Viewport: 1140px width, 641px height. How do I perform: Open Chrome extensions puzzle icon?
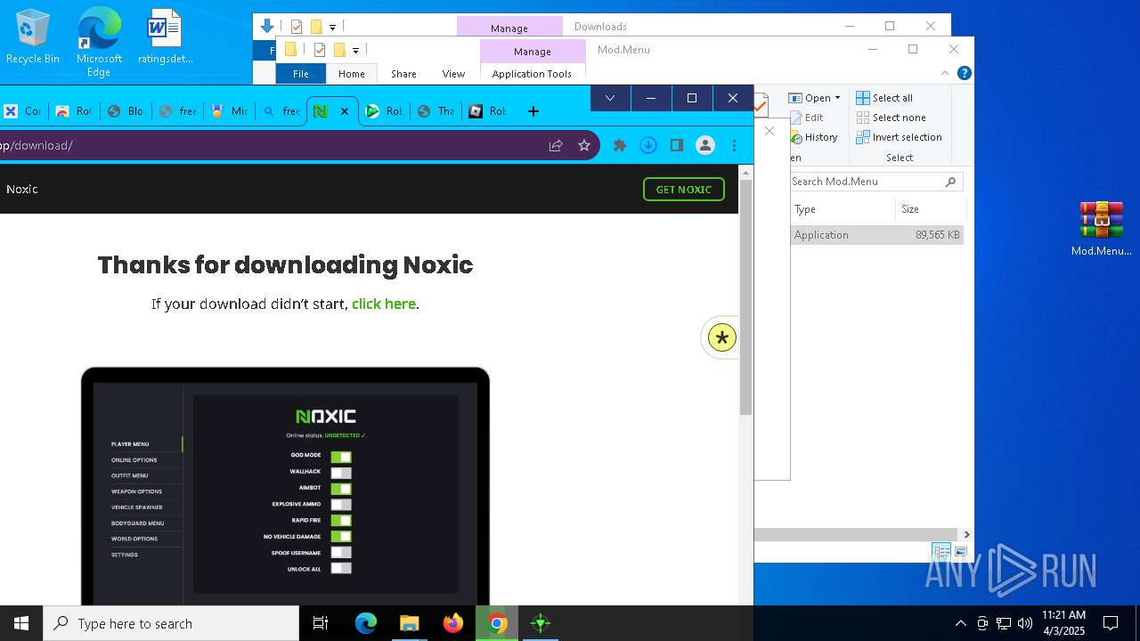point(620,145)
